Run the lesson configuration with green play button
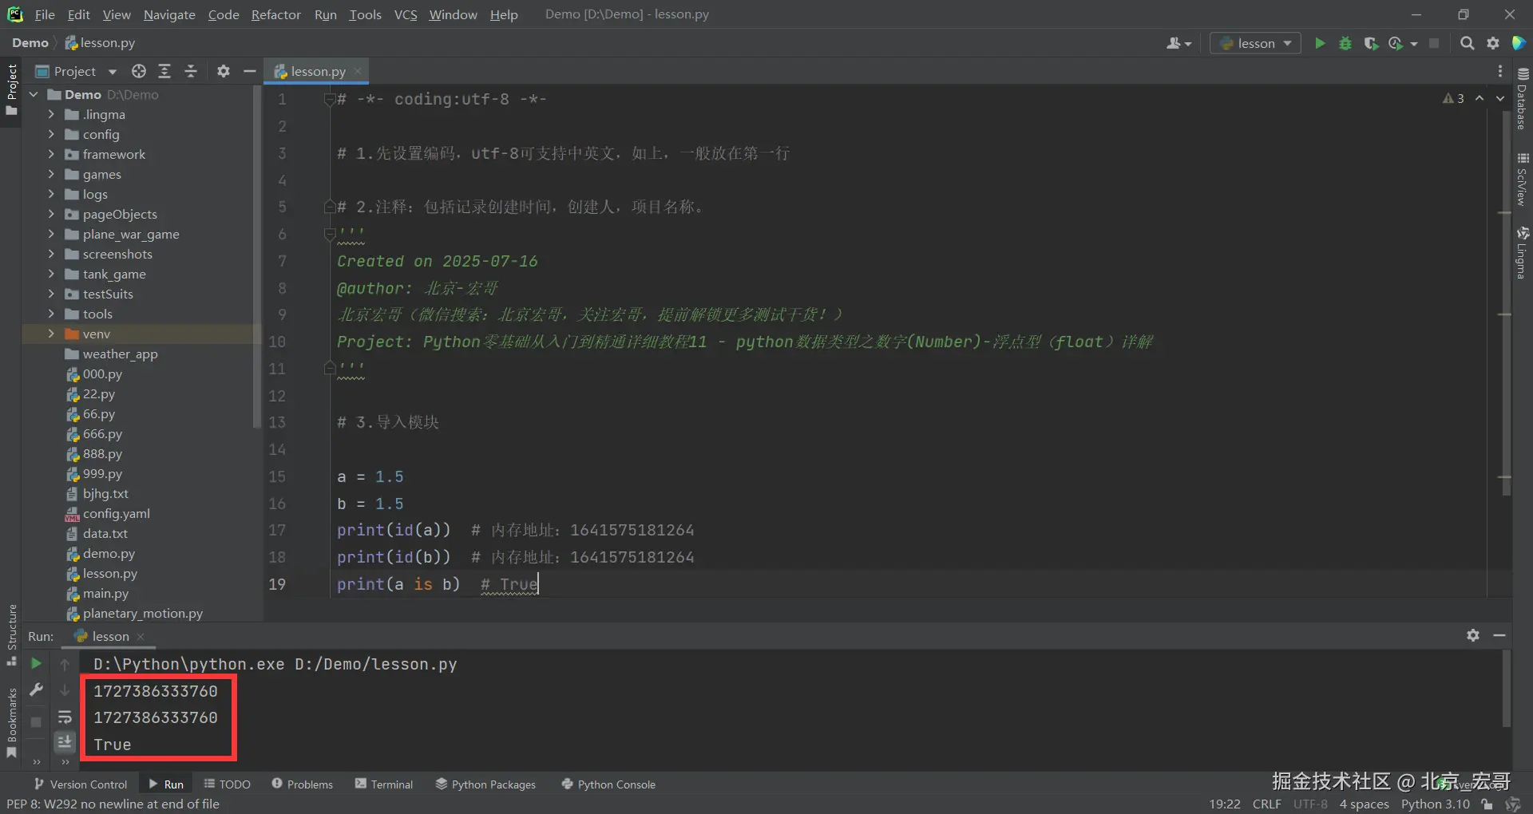1533x814 pixels. (1320, 43)
